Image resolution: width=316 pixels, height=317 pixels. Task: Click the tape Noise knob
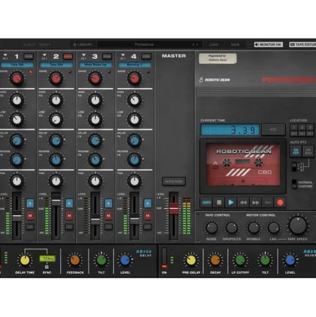[x=212, y=228]
